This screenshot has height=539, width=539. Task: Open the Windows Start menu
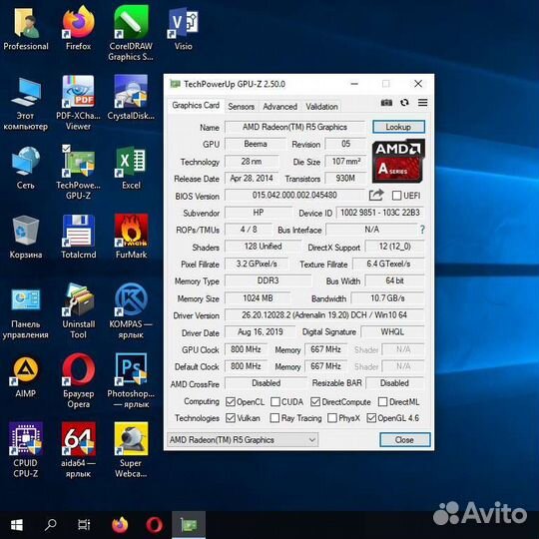point(17,525)
